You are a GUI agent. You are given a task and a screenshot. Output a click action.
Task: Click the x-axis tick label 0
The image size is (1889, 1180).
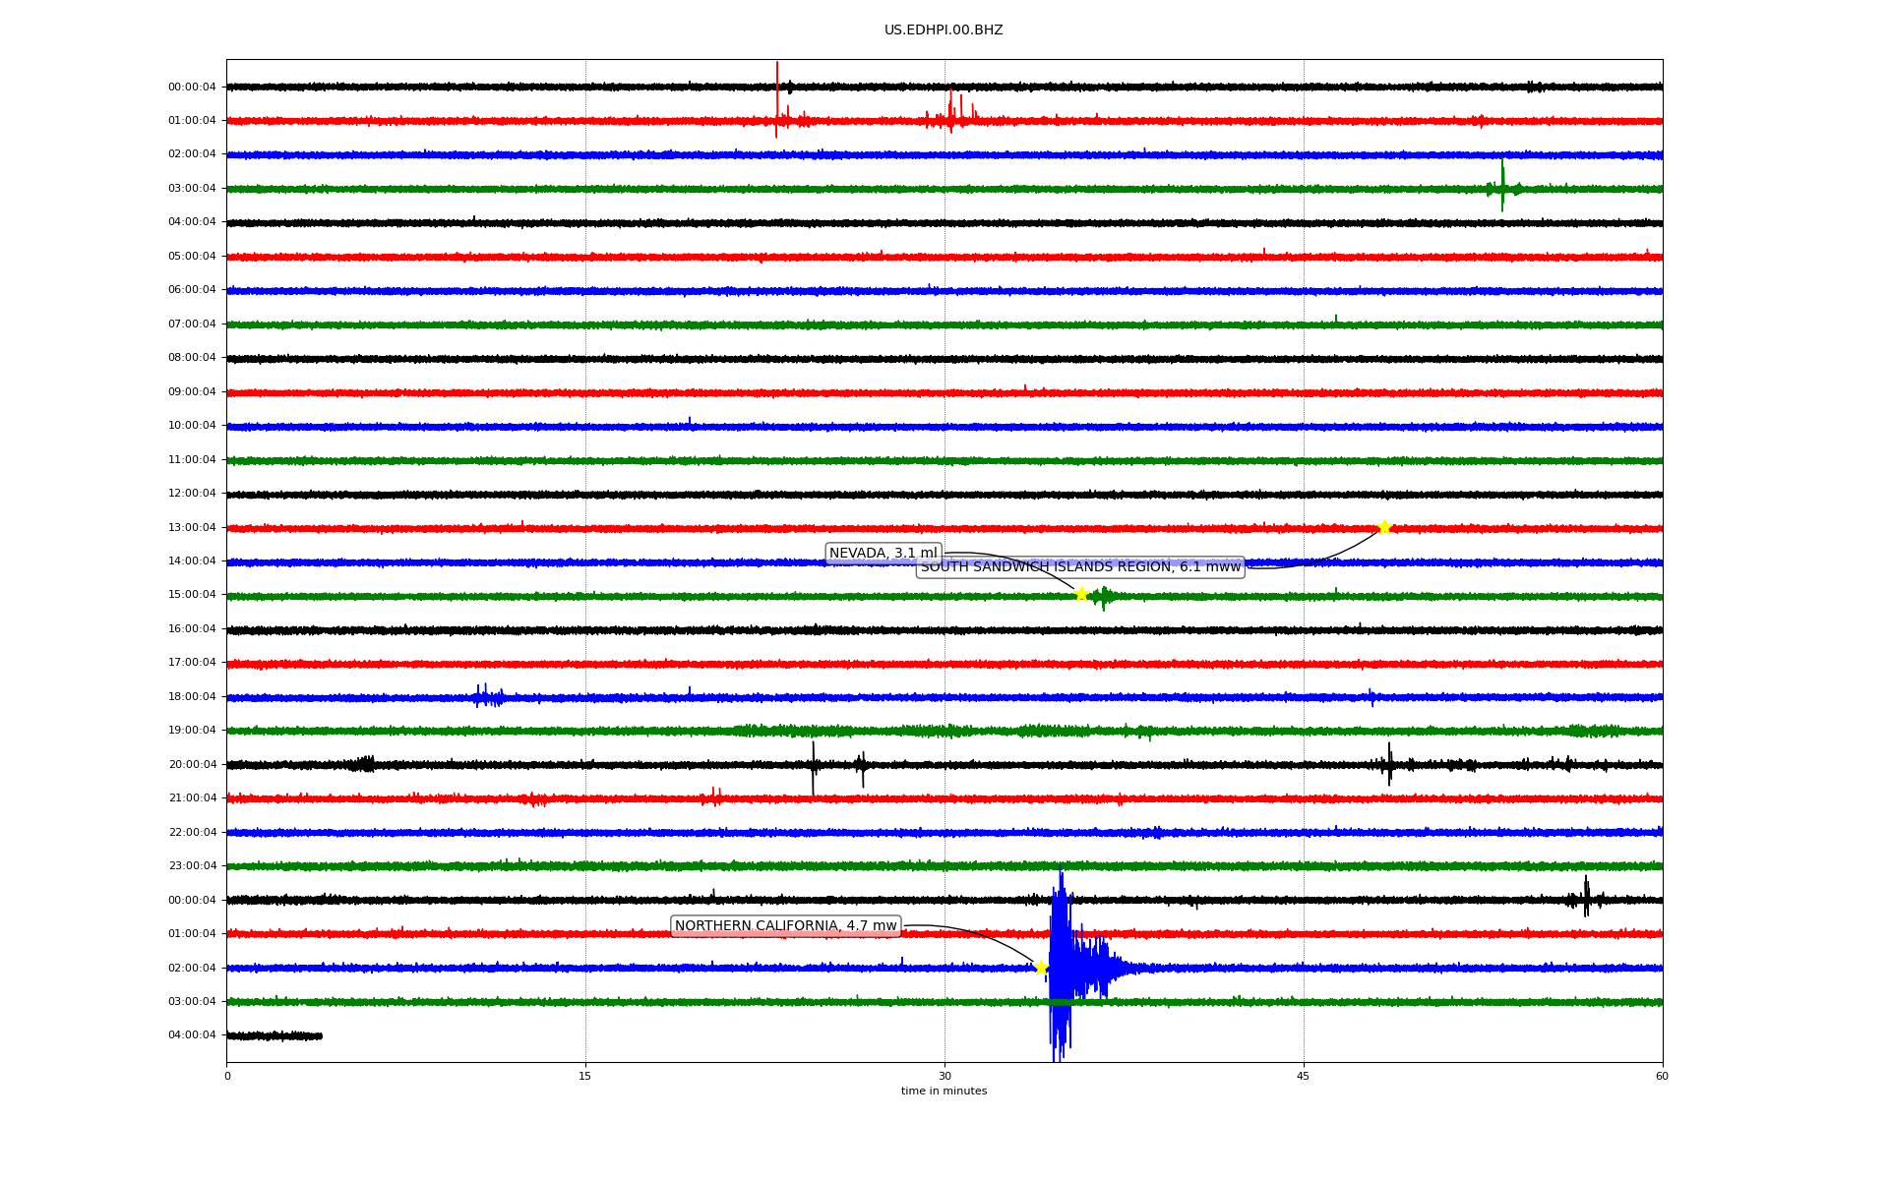(227, 1076)
